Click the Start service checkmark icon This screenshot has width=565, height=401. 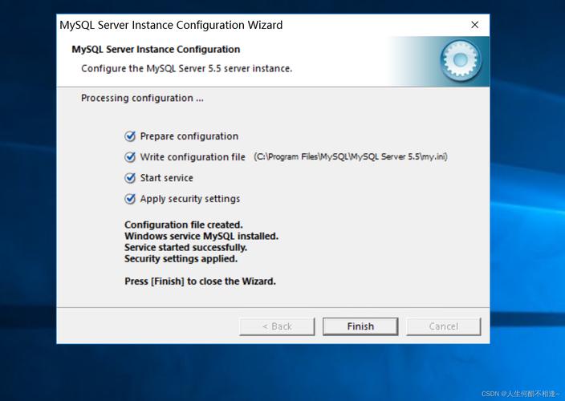tap(130, 178)
